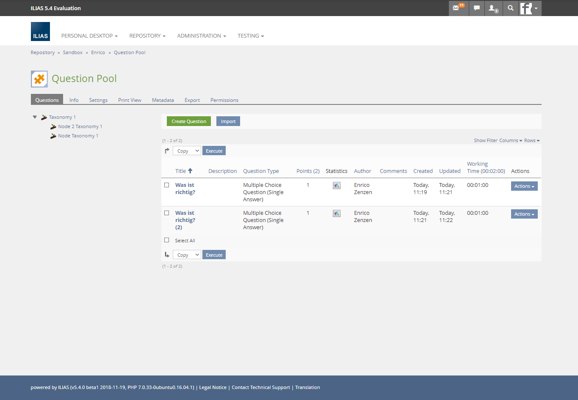Check the first "Was ist richtig?" checkbox
Viewport: 578px width, 400px height.
[167, 185]
